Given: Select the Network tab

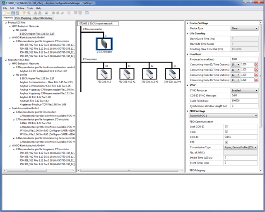Looking at the screenshot, I should (x=8, y=17).
